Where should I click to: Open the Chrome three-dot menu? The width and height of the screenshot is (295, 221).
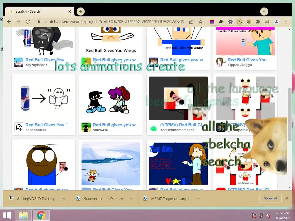click(x=286, y=22)
